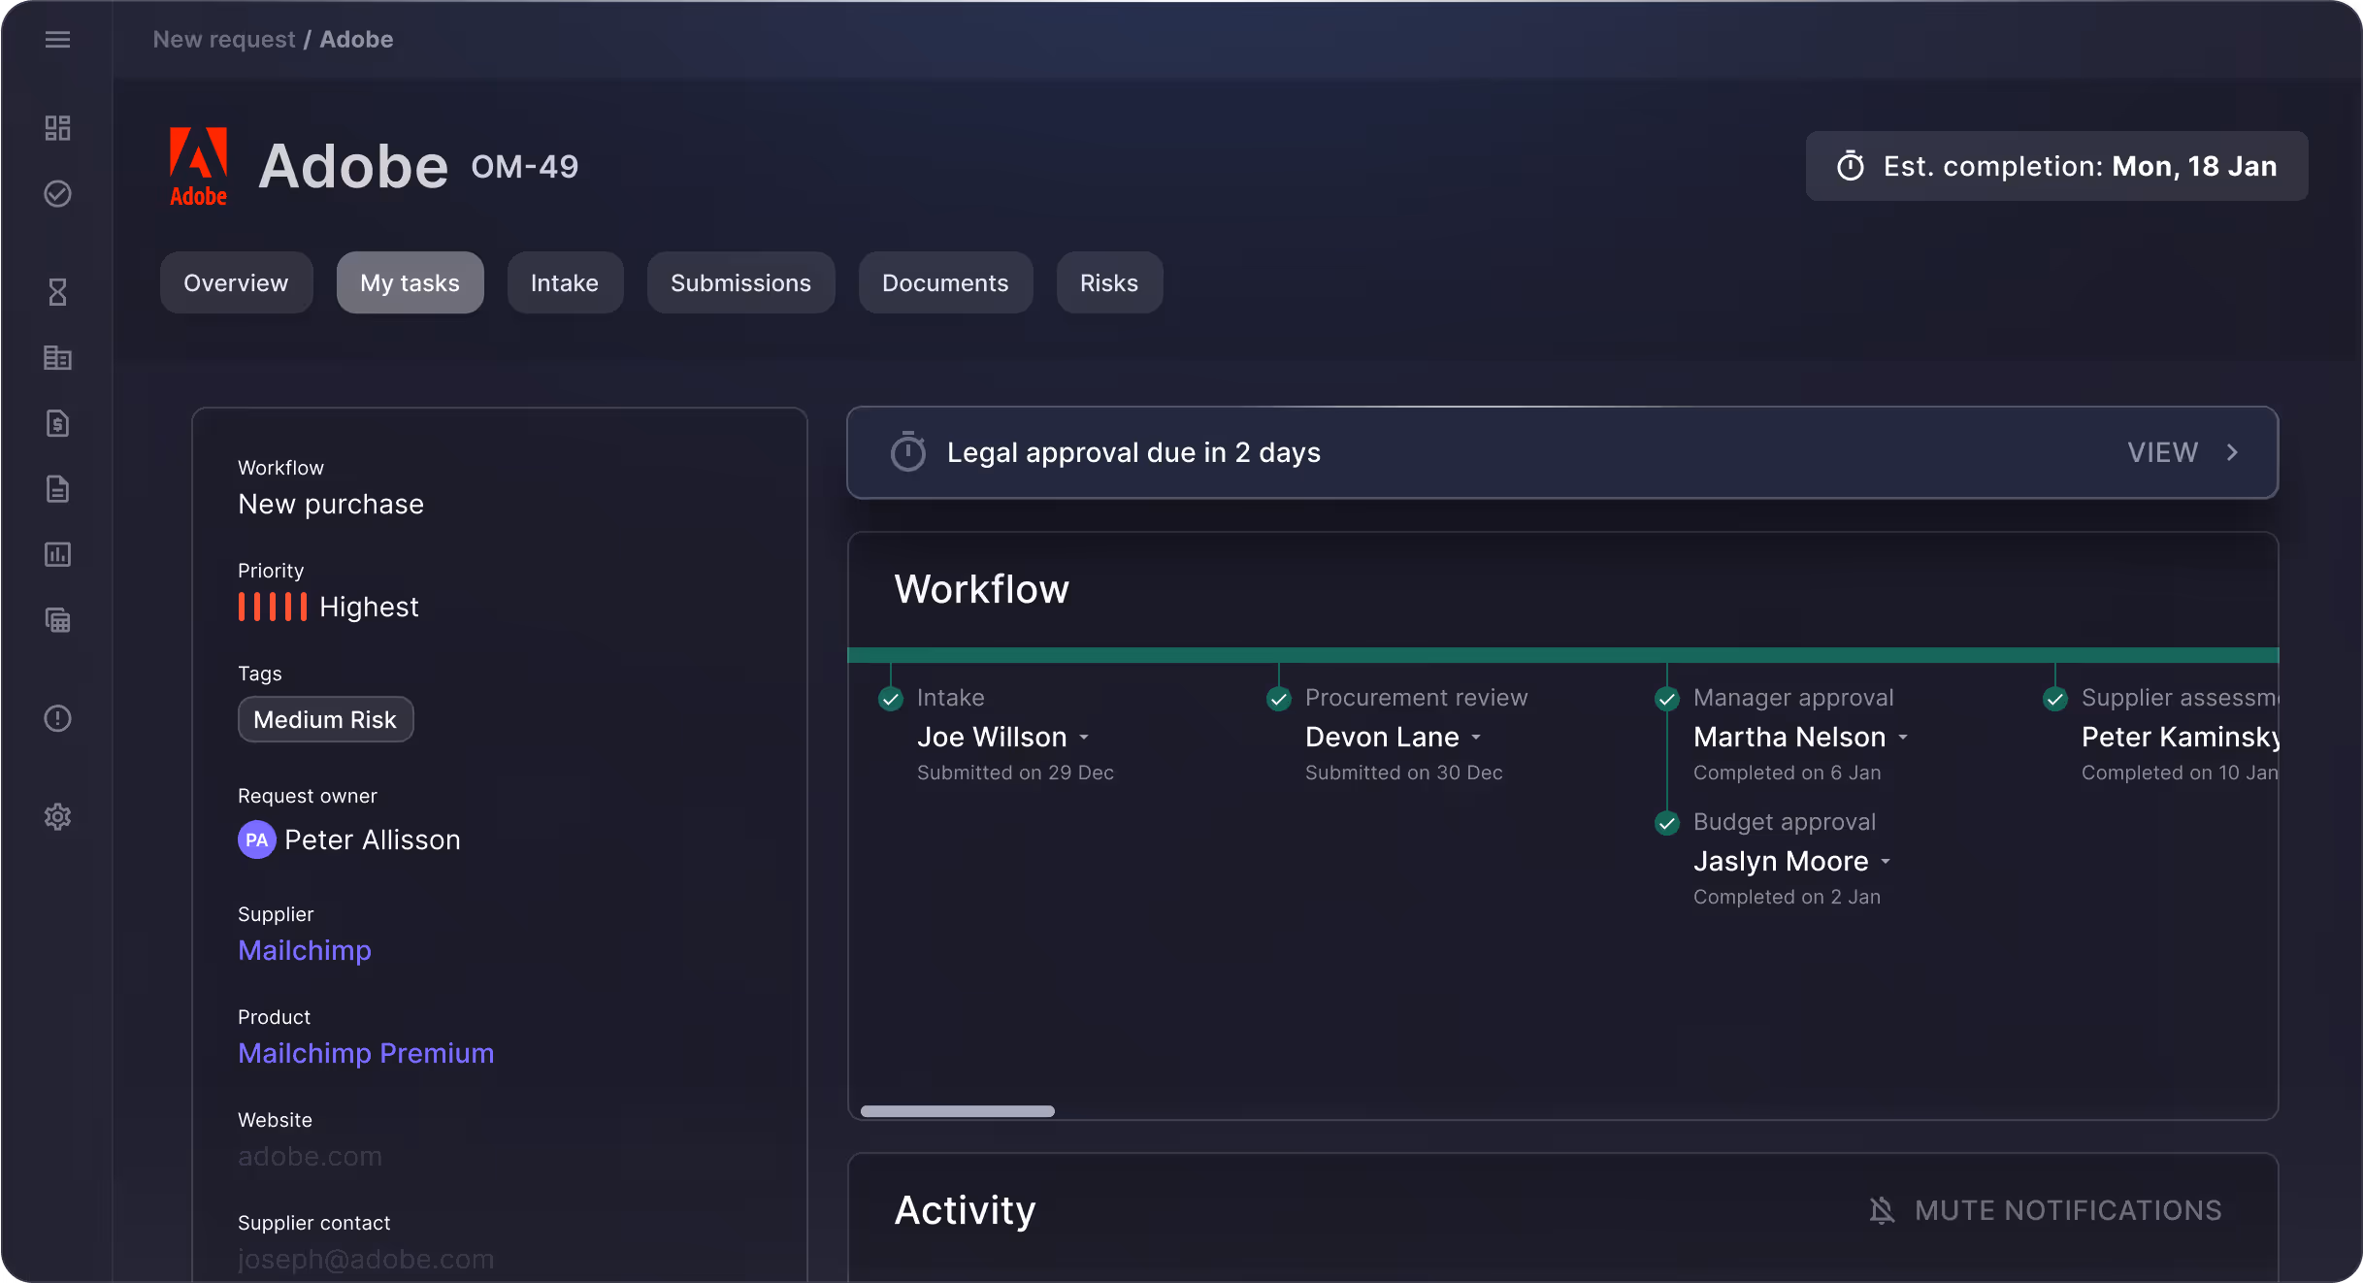Image resolution: width=2363 pixels, height=1283 pixels.
Task: Click the stopwatch icon beside Est. completion
Action: point(1850,166)
